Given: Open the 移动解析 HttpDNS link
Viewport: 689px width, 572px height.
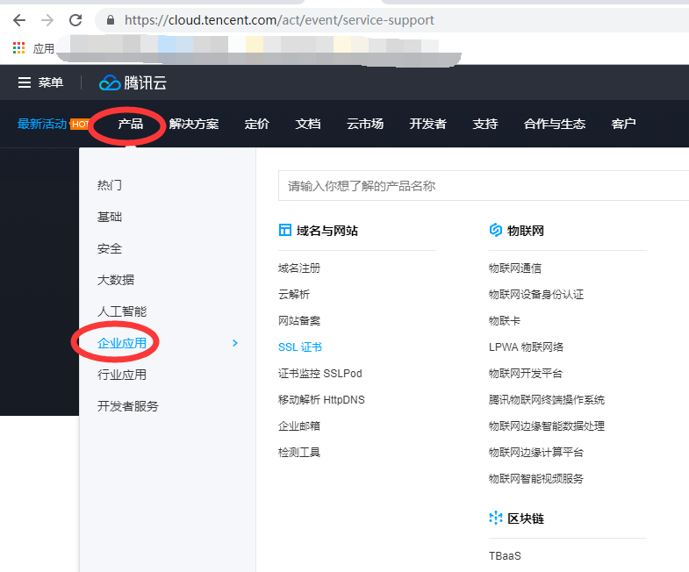Looking at the screenshot, I should coord(321,400).
